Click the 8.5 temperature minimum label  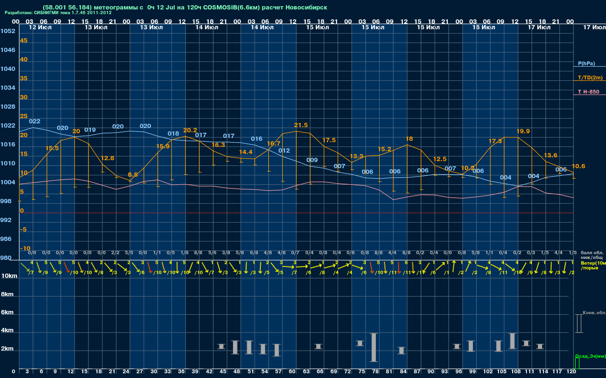tap(133, 175)
